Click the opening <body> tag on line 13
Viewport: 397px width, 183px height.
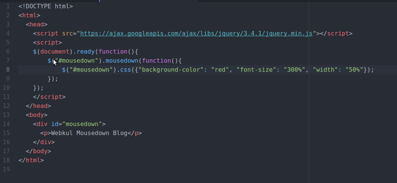(x=37, y=115)
